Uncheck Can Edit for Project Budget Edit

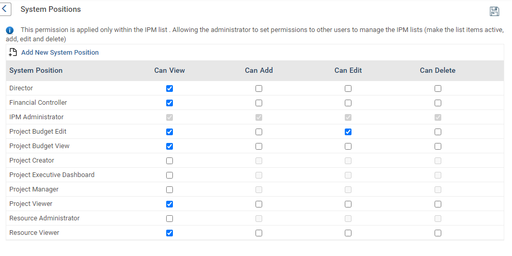(348, 132)
